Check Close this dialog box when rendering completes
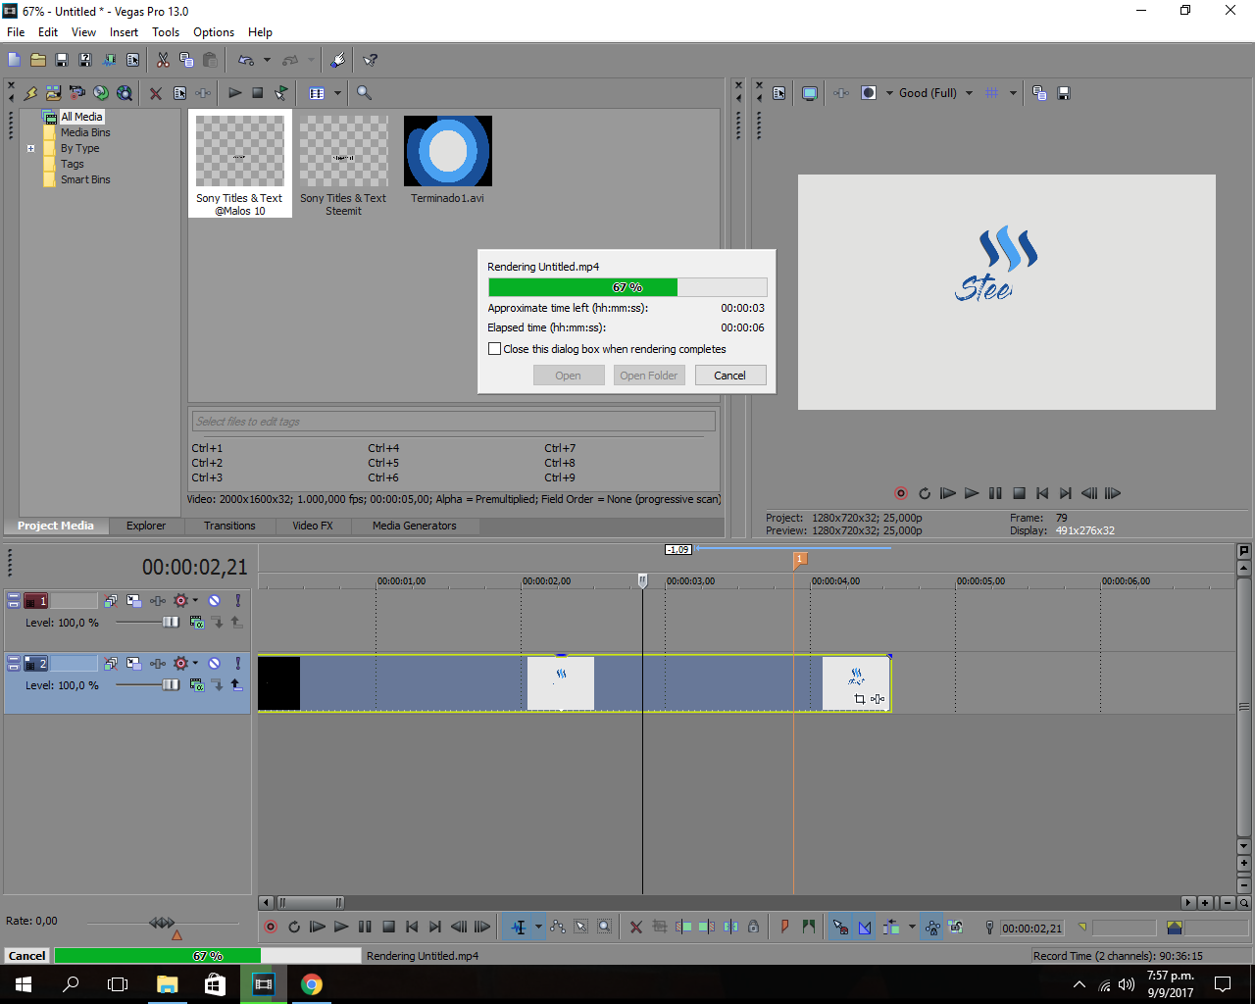This screenshot has height=1004, width=1255. (494, 349)
